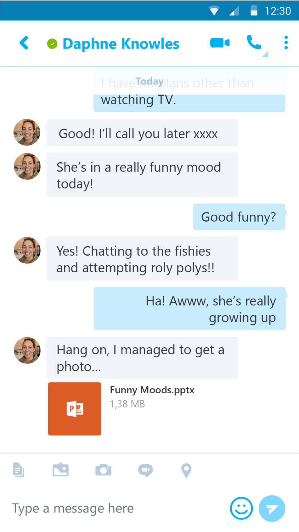The height and width of the screenshot is (532, 299).
Task: Tap the battery indicator in status bar
Action: click(x=254, y=10)
